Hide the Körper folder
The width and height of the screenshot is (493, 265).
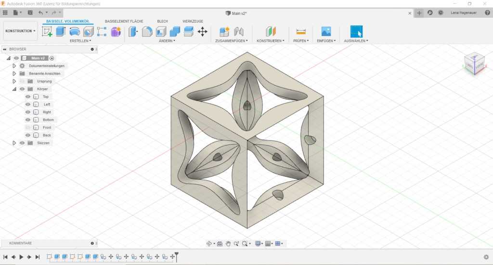point(22,89)
